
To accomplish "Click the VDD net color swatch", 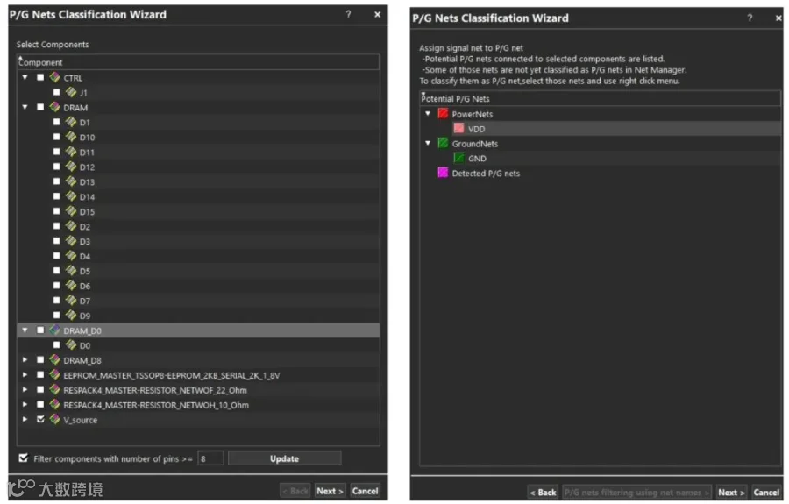I will pos(458,128).
